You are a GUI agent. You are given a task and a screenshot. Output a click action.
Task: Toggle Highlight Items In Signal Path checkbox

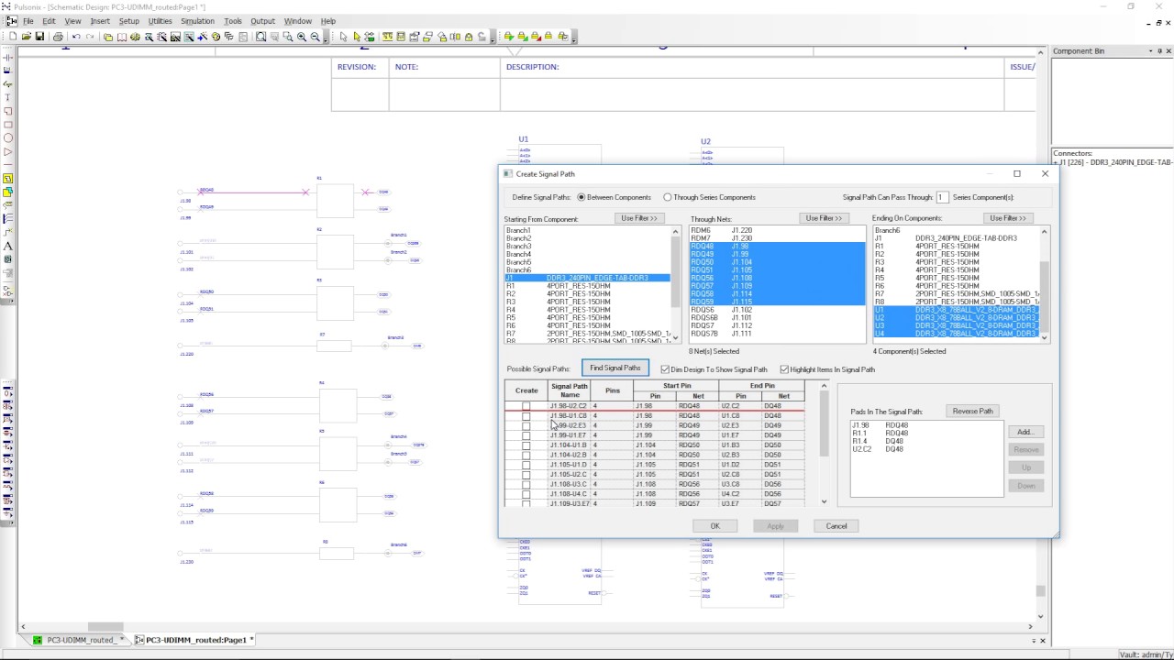[784, 369]
